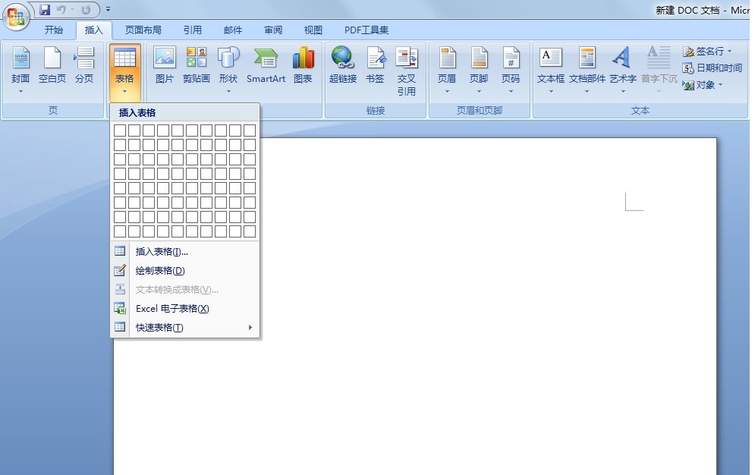The width and height of the screenshot is (755, 475).
Task: Insert a cross-reference (交叉引用)
Action: [x=407, y=71]
